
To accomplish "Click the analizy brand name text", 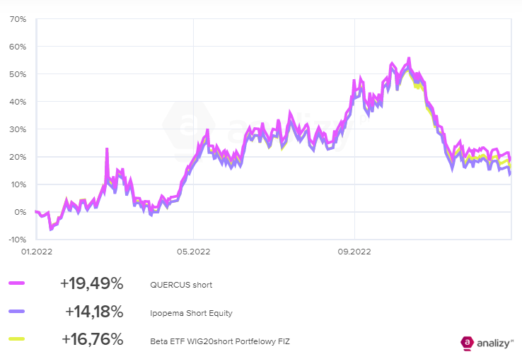I will tap(494, 343).
